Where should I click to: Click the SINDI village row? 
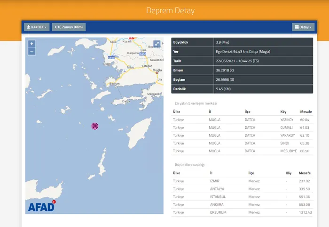(242, 143)
